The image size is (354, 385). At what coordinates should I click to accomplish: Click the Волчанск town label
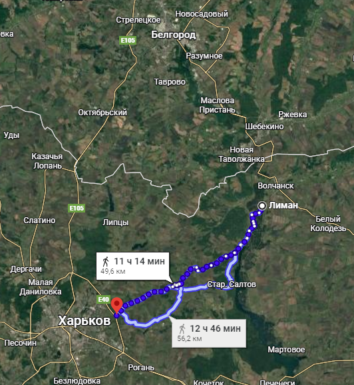[x=275, y=186]
